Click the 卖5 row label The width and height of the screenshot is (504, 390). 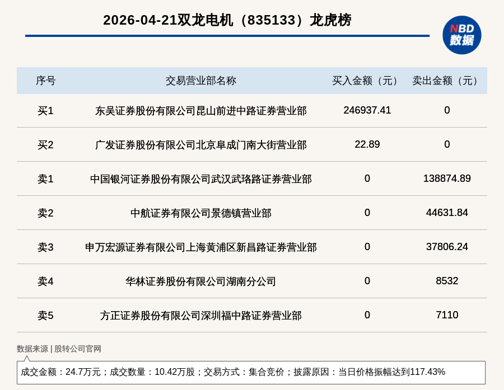coord(45,316)
